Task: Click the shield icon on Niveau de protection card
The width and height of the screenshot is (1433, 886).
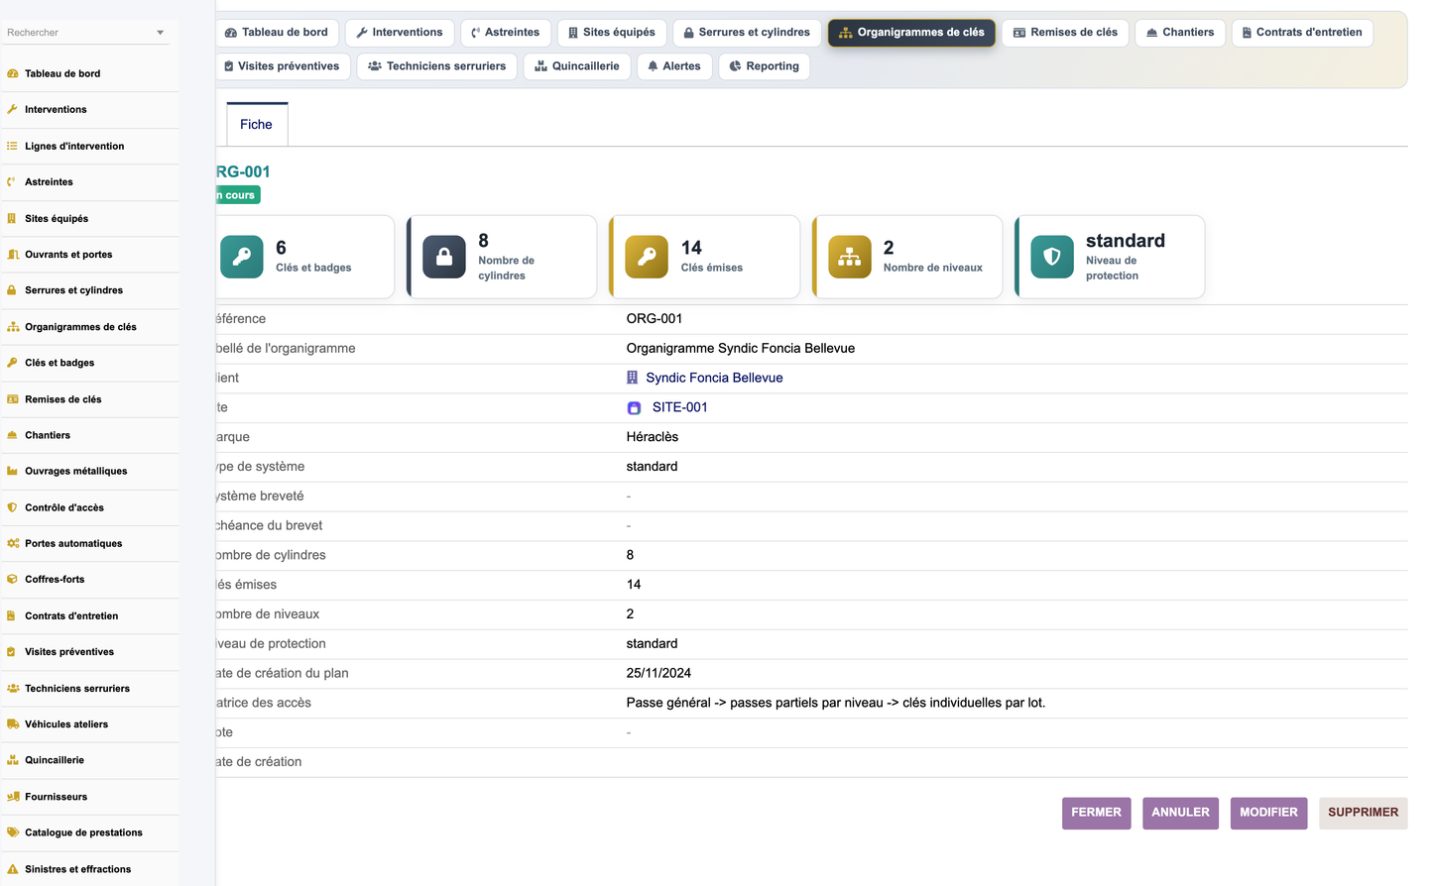Action: pyautogui.click(x=1052, y=257)
